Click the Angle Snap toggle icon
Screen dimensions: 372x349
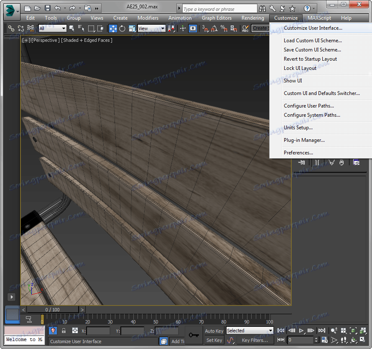(214, 28)
